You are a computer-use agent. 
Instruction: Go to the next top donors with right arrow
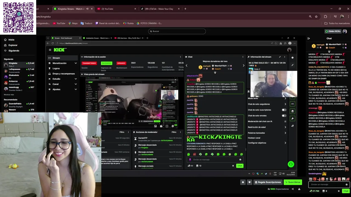pyautogui.click(x=244, y=65)
